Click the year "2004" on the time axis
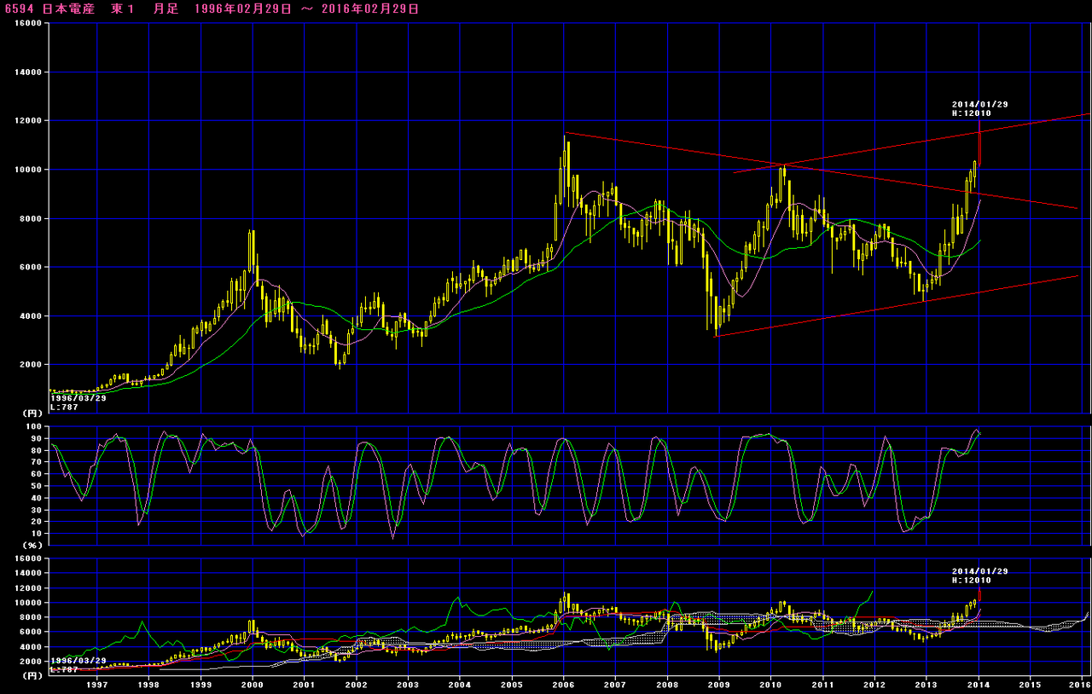This screenshot has width=1092, height=694. (460, 684)
